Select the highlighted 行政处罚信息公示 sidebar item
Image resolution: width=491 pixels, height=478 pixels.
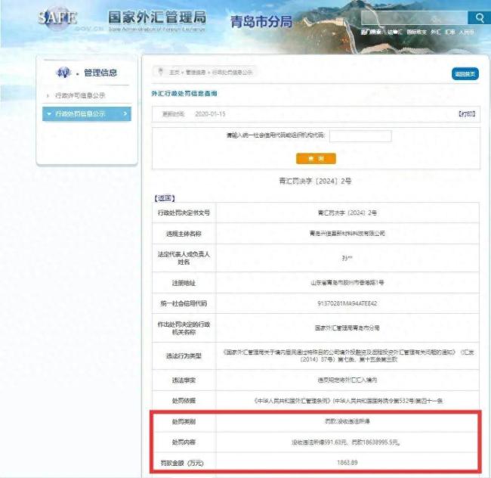coord(80,114)
